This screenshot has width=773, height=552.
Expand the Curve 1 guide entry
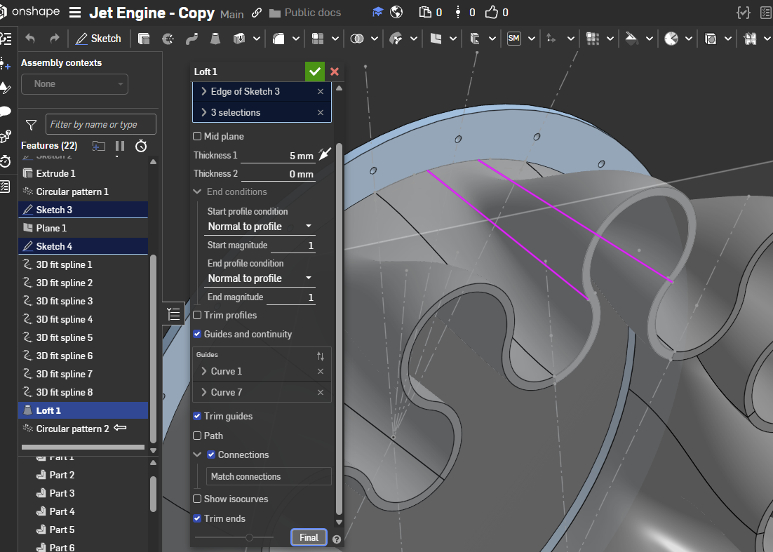203,371
